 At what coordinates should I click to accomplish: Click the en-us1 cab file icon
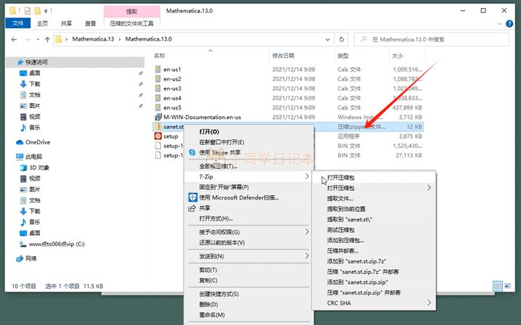pos(157,70)
